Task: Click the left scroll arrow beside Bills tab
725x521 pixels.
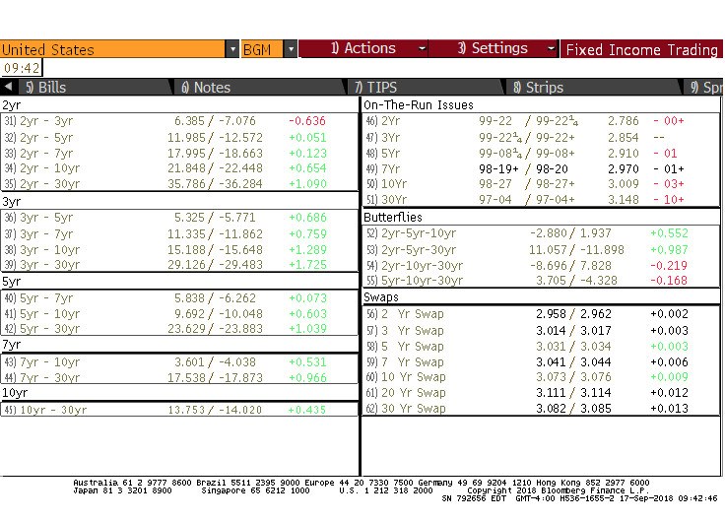Action: (x=8, y=87)
